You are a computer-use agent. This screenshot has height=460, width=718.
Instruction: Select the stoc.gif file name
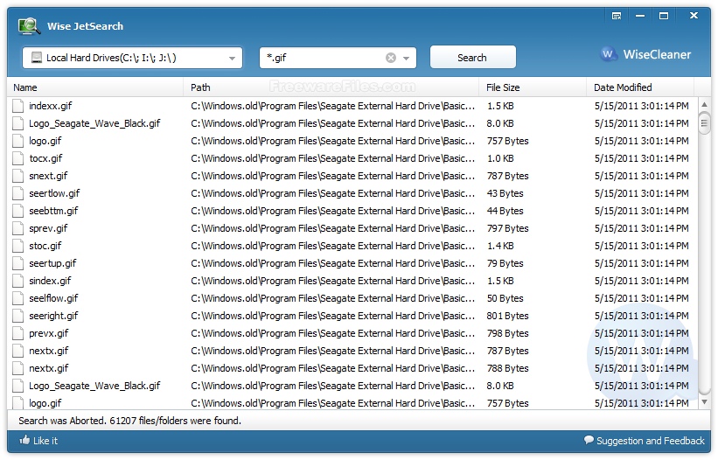click(x=45, y=246)
